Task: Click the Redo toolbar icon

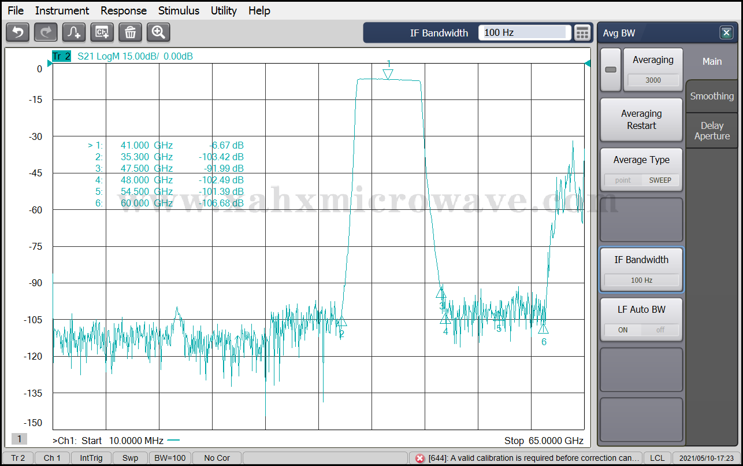Action: coord(46,32)
